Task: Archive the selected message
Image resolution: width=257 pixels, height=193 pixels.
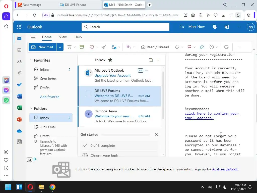Action: (x=82, y=47)
